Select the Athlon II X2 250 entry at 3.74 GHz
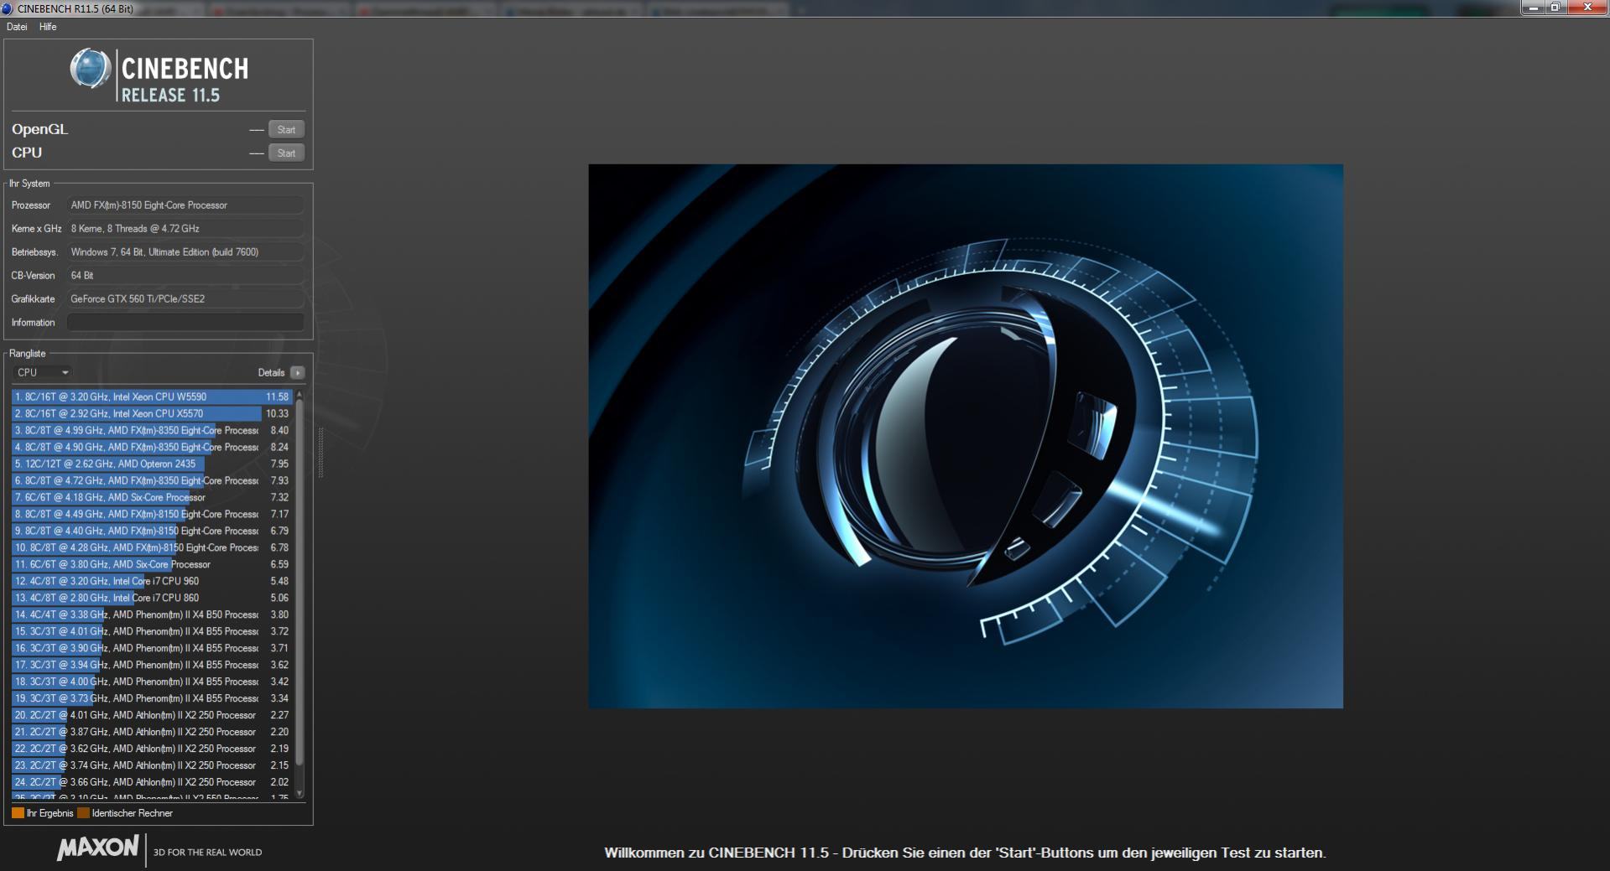 pyautogui.click(x=152, y=765)
